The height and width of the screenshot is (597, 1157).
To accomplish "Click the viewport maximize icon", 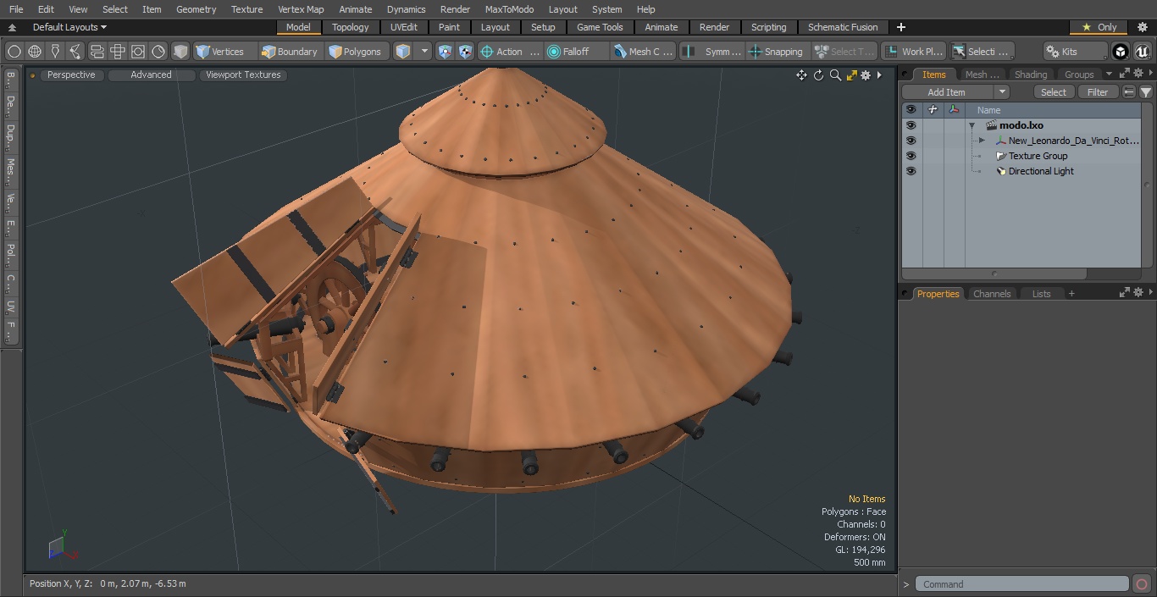I will [x=851, y=75].
